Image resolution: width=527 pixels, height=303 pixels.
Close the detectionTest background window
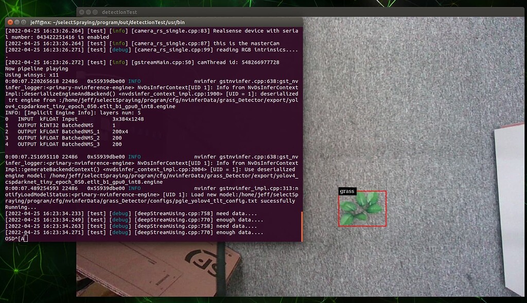point(82,12)
